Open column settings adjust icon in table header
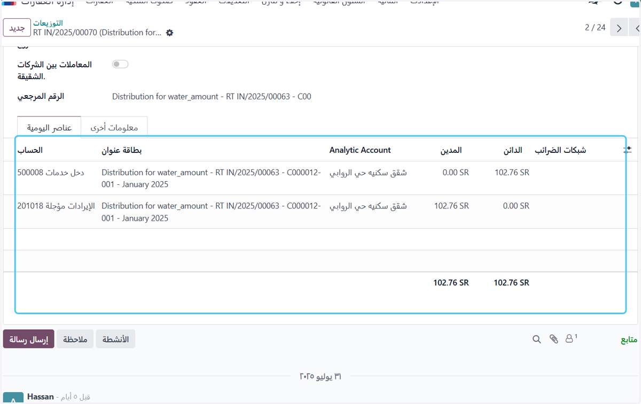The image size is (641, 404). coord(628,151)
